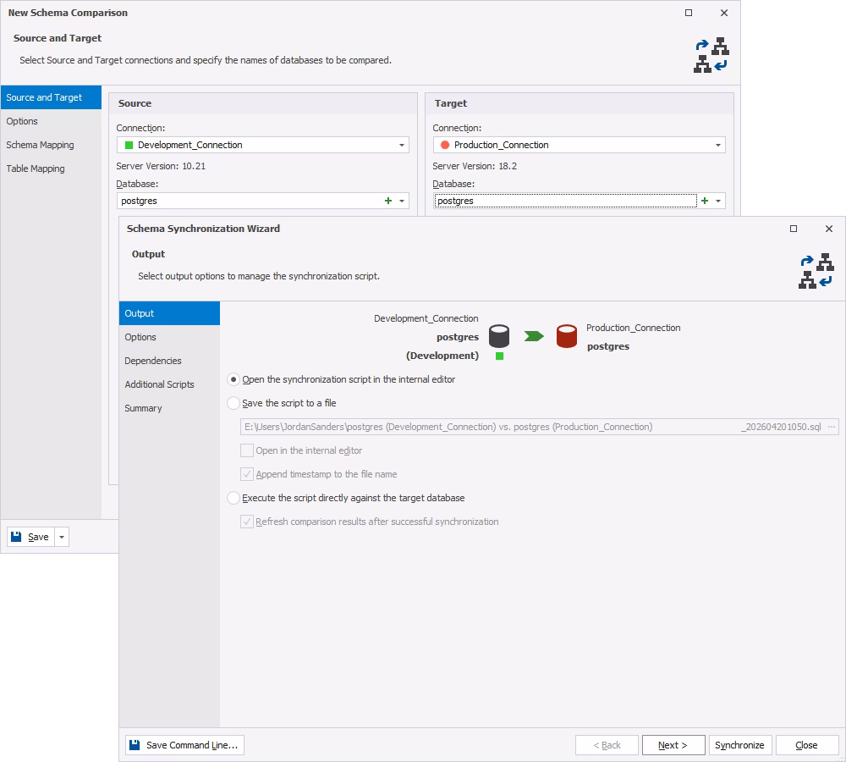
Task: Toggle Refresh comparison results after successful synchronization
Action: 246,522
